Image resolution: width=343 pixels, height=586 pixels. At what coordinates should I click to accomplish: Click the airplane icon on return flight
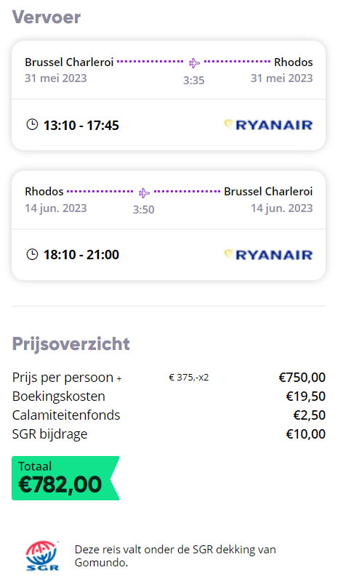(144, 193)
